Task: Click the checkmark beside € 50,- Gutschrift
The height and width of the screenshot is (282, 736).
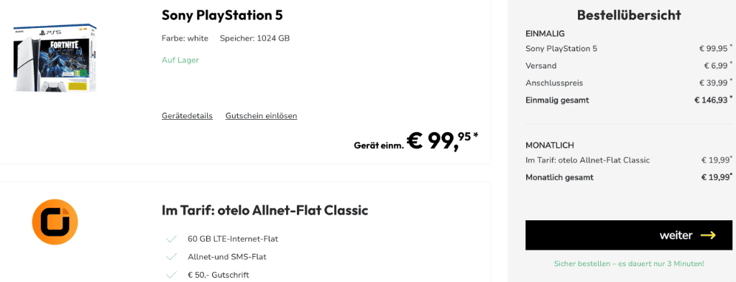Action: [x=171, y=275]
